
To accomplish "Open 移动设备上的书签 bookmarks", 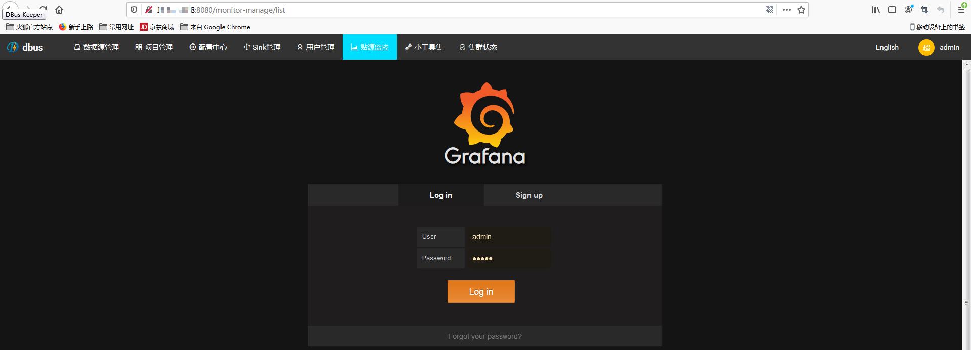I will pyautogui.click(x=938, y=27).
